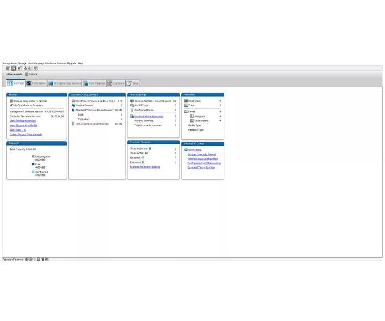Go to the Setup tab
Image resolution: width=385 pixels, height=321 pixels.
tap(133, 83)
